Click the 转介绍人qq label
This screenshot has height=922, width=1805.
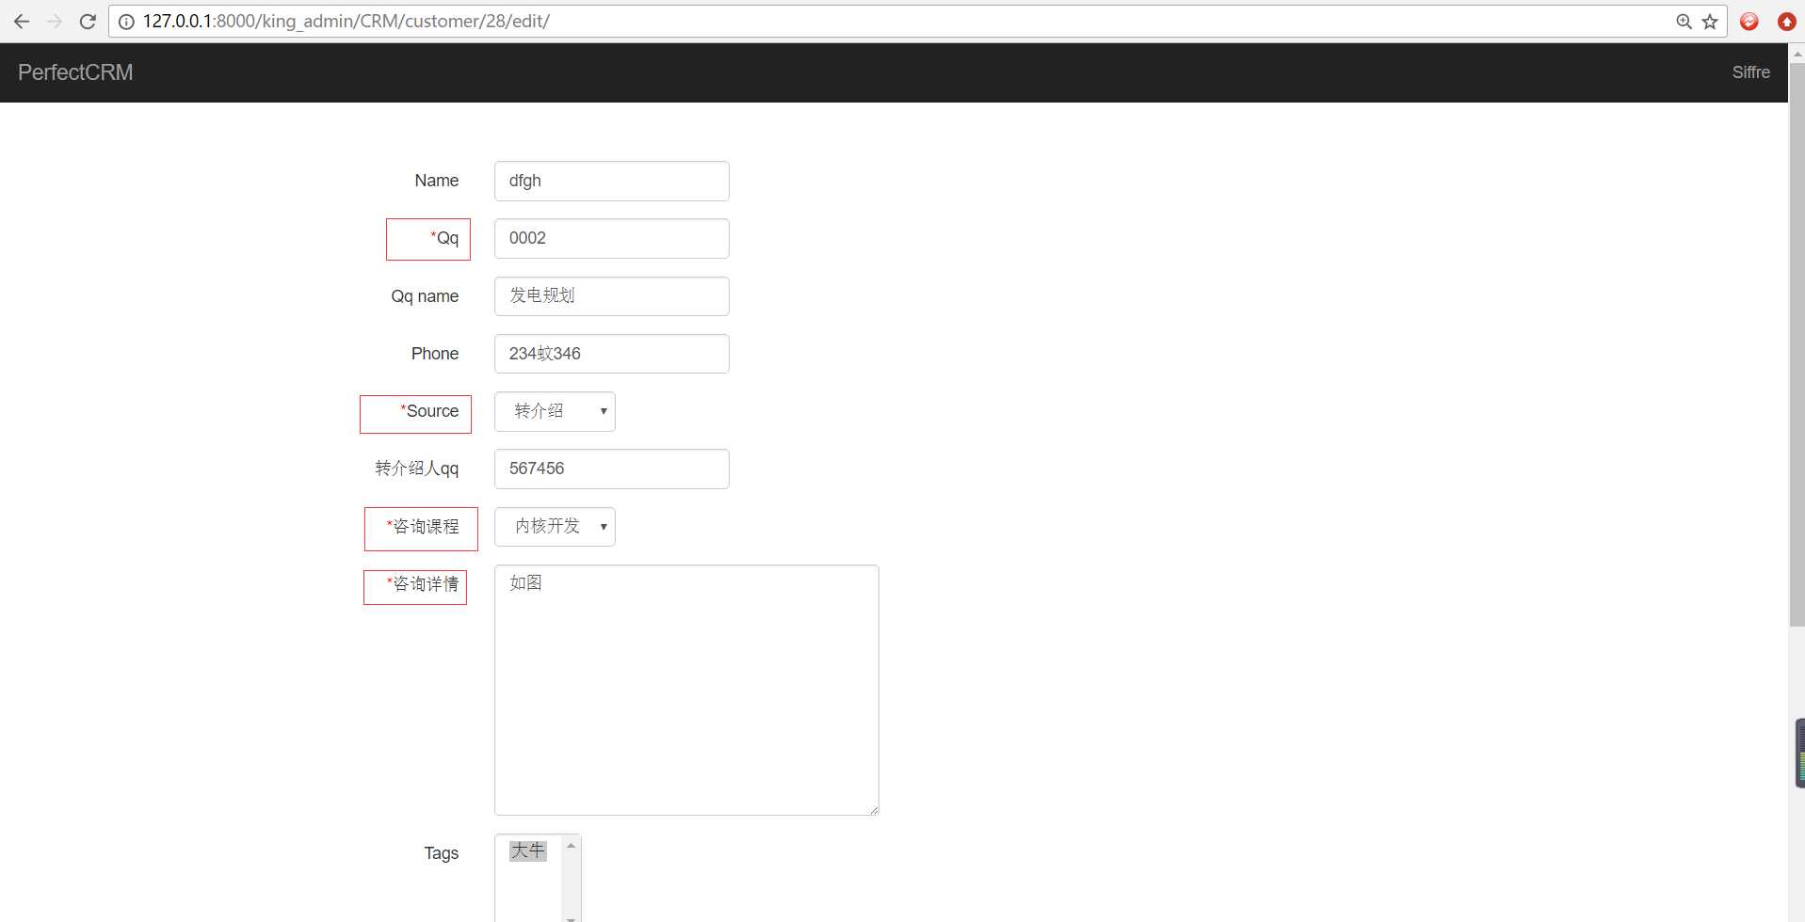[417, 469]
